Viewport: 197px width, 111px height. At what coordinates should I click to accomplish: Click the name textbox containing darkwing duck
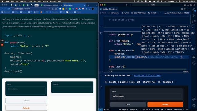click(x=147, y=96)
